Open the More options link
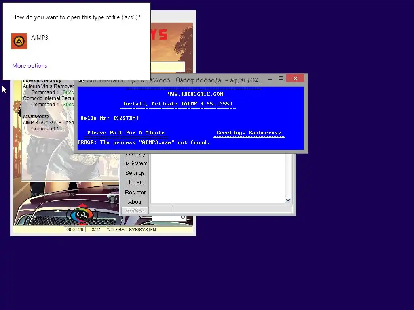Screen dimensions: 414x310 (30, 66)
